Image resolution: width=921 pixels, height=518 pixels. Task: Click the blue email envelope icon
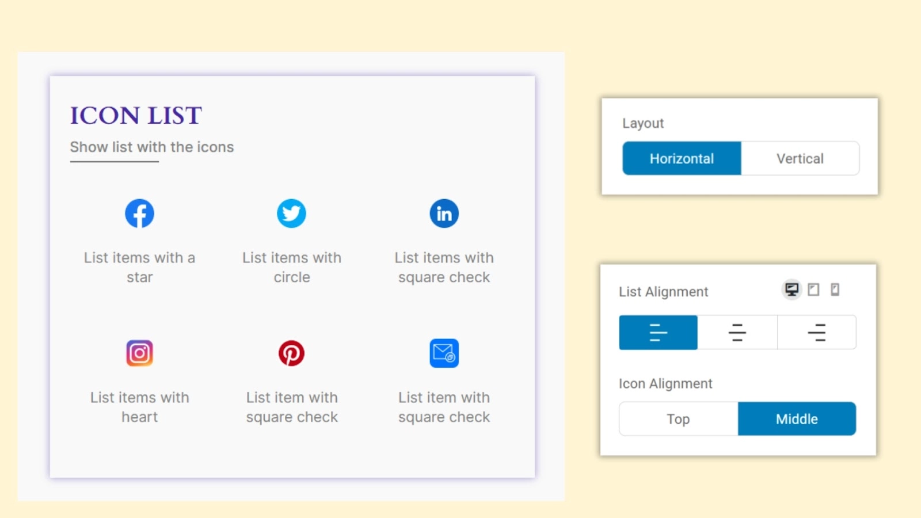click(x=444, y=353)
